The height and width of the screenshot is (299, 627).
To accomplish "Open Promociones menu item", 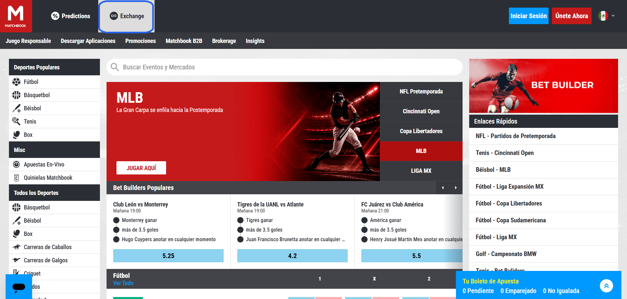I will (140, 41).
